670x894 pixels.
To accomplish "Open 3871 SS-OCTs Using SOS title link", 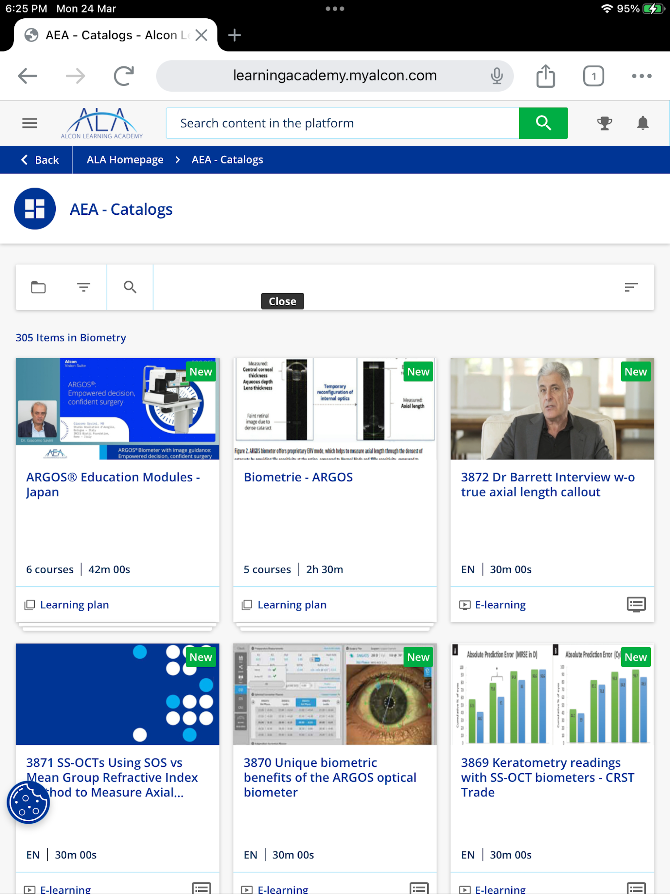I will (x=112, y=777).
